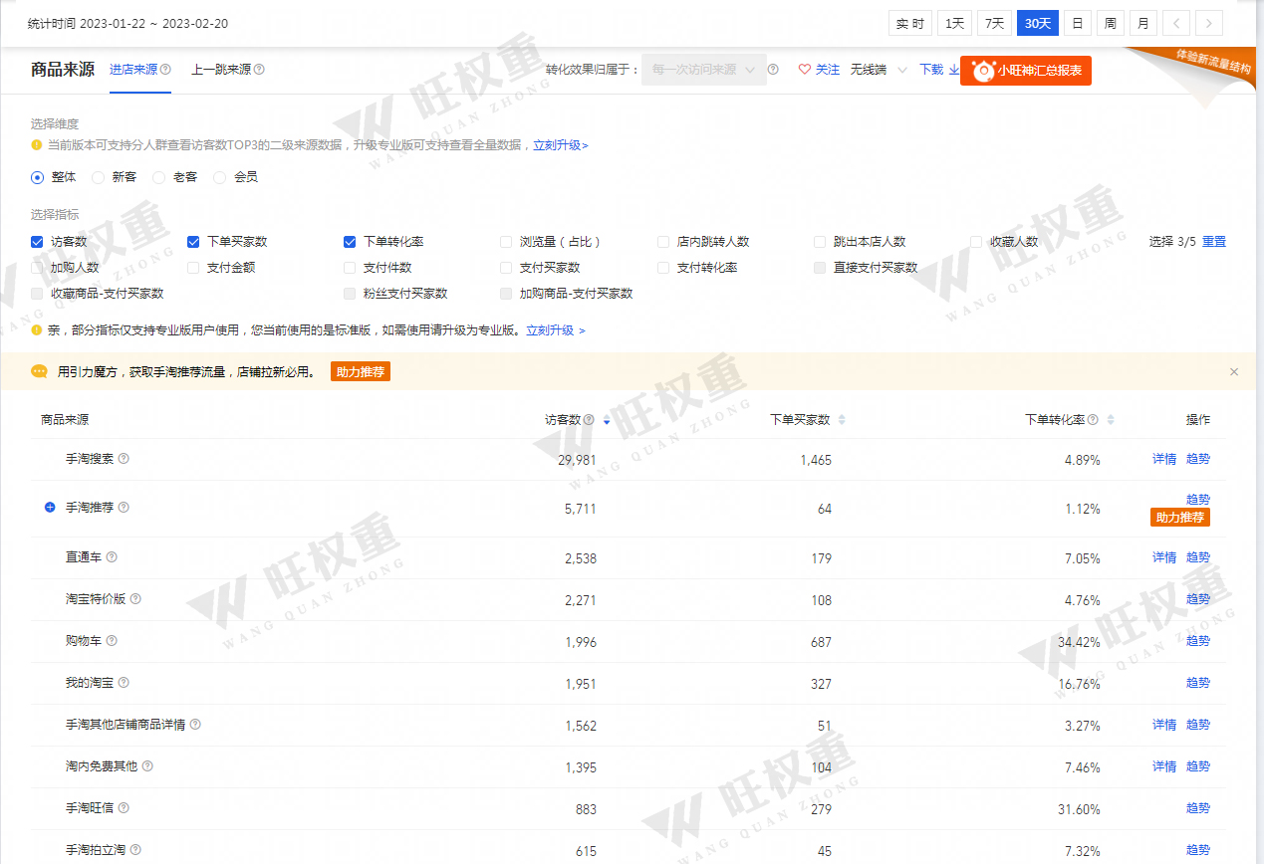1264x864 pixels.
Task: Click help icon next to 手淘旺信
Action: (124, 808)
